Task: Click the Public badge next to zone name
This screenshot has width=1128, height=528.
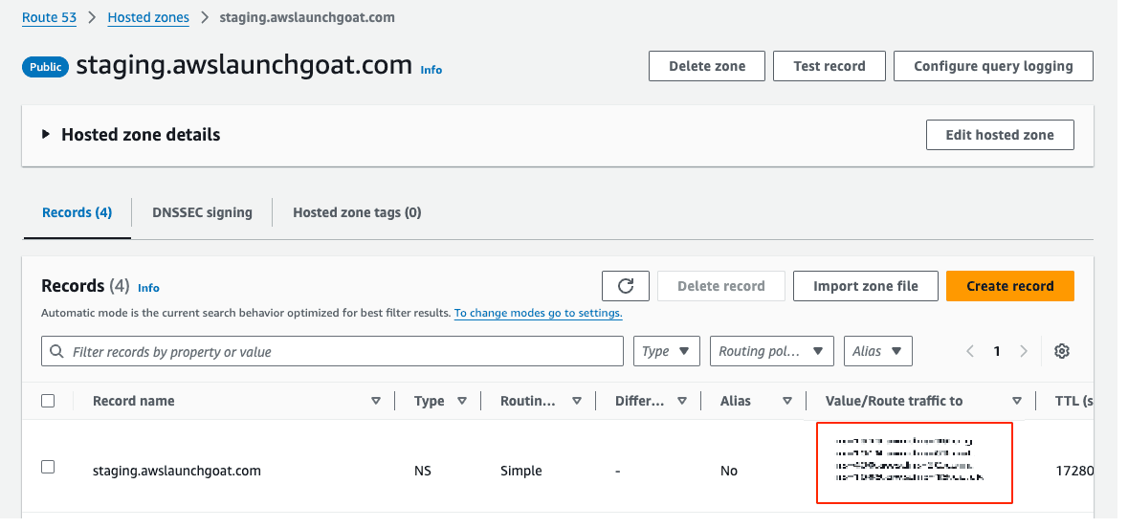Action: pos(46,67)
